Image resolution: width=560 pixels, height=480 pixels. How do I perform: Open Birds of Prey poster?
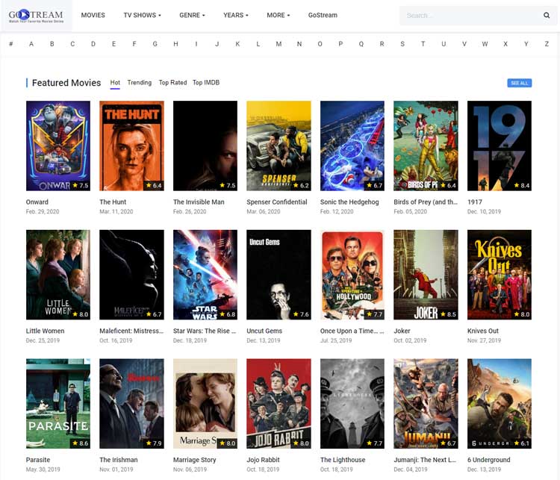426,146
